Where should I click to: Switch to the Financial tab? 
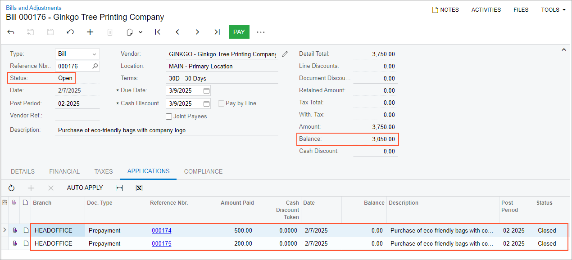(x=64, y=171)
